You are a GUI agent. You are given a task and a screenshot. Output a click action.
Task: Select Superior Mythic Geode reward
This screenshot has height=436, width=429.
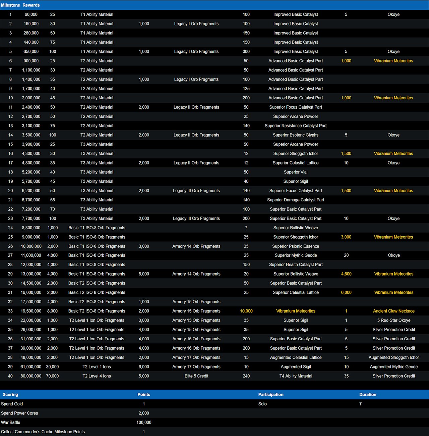[296, 255]
